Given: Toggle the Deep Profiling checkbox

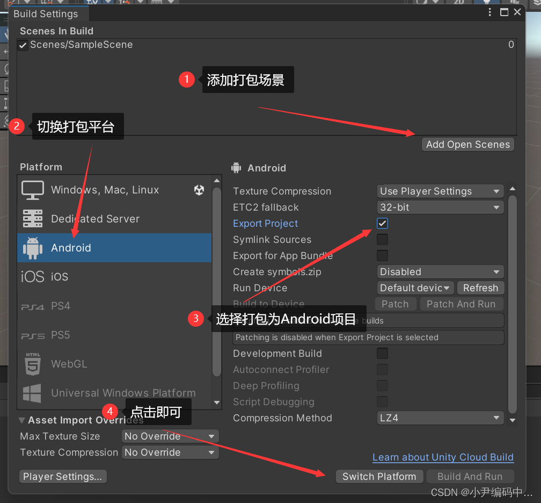Looking at the screenshot, I should 382,385.
